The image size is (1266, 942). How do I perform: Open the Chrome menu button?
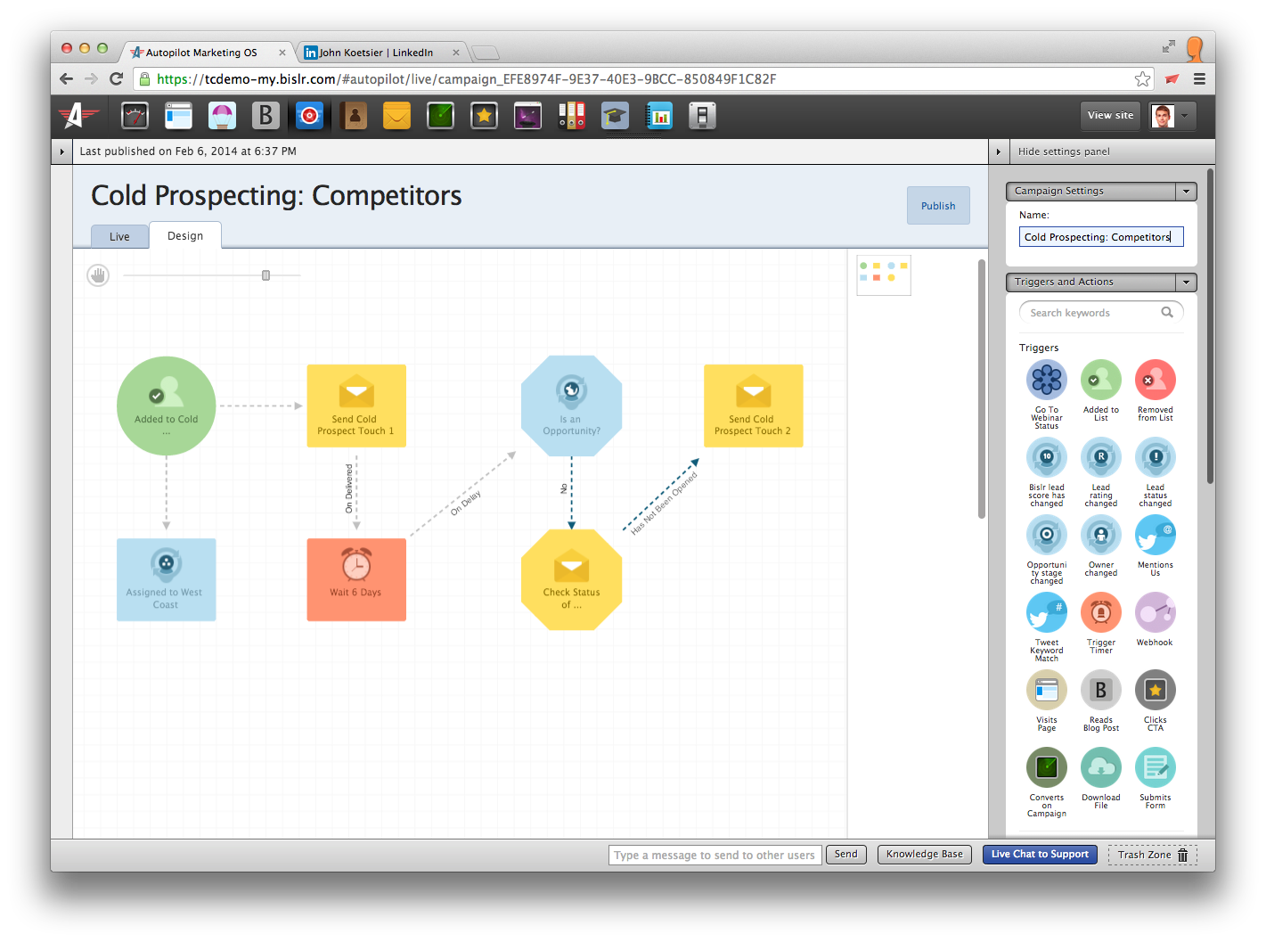coord(1199,79)
